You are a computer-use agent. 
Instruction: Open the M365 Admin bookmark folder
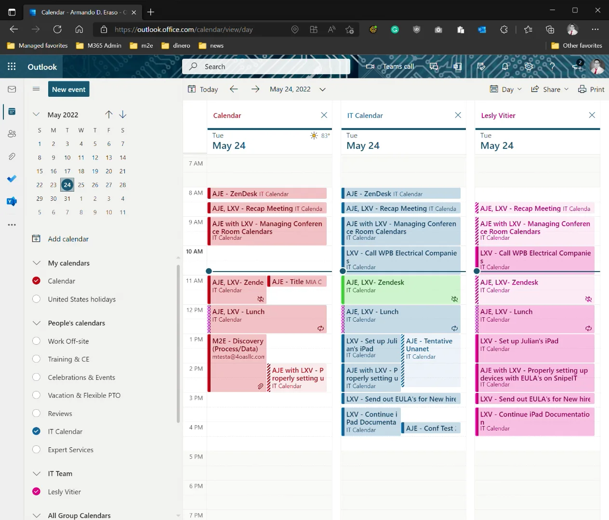[98, 46]
